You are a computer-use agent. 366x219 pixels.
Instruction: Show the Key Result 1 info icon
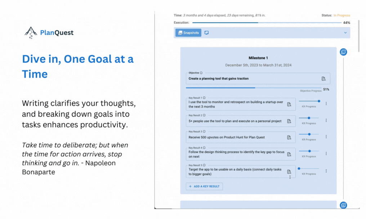(204, 98)
